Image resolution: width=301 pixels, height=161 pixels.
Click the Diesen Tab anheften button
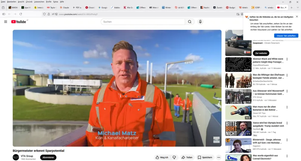[x=286, y=36]
